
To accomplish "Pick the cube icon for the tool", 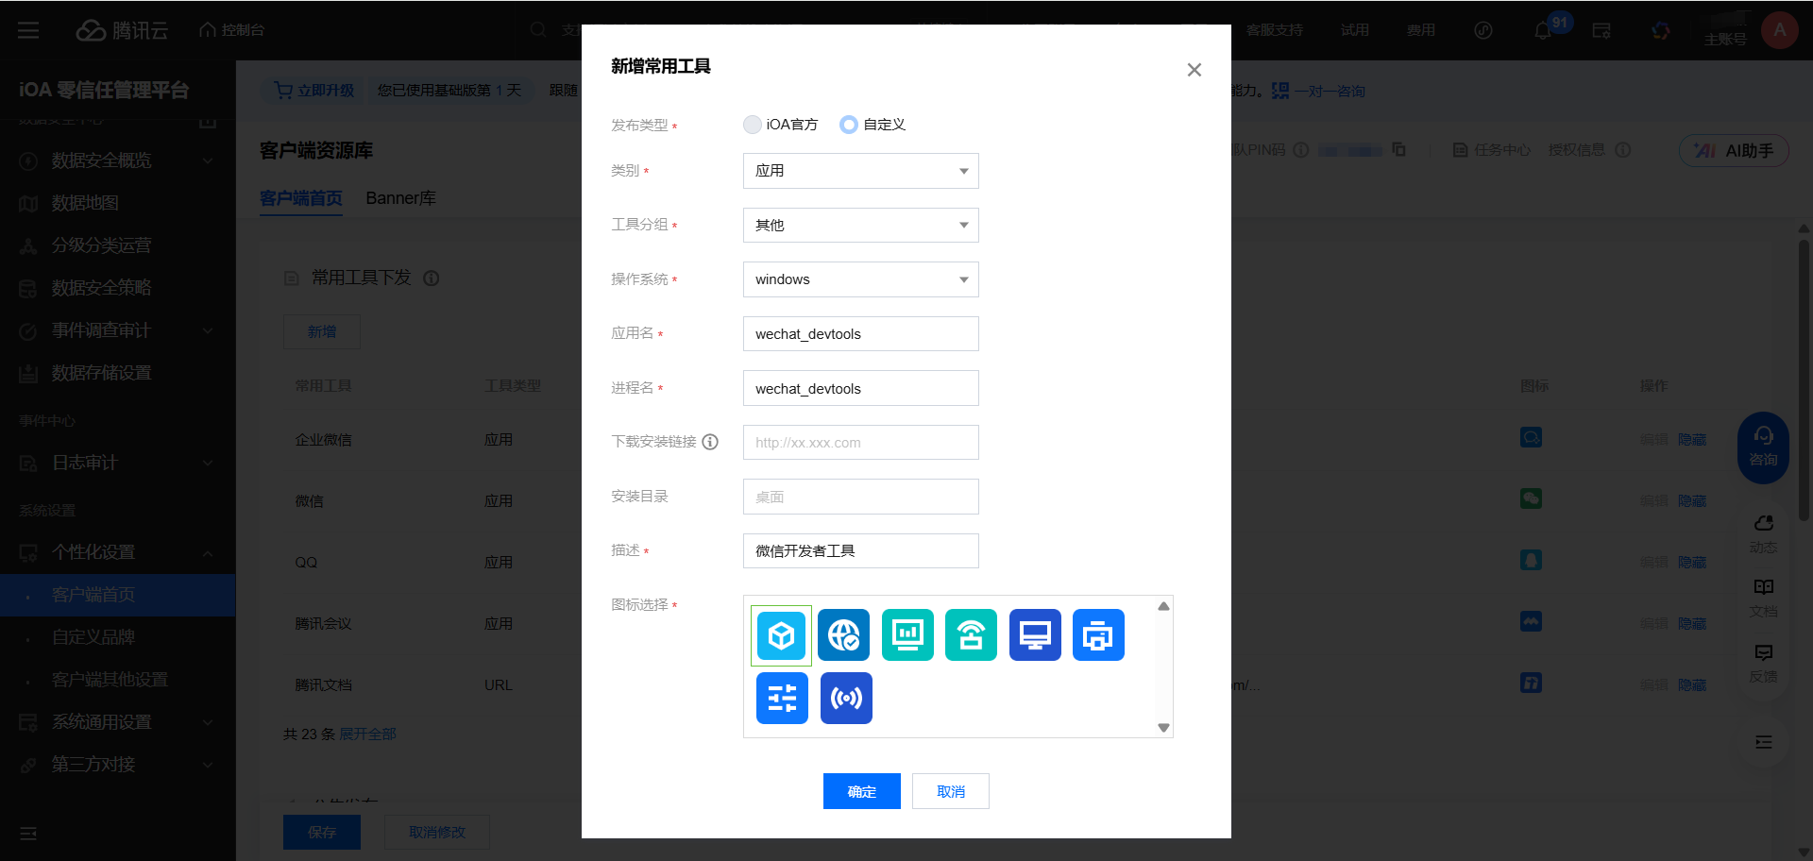I will click(782, 635).
